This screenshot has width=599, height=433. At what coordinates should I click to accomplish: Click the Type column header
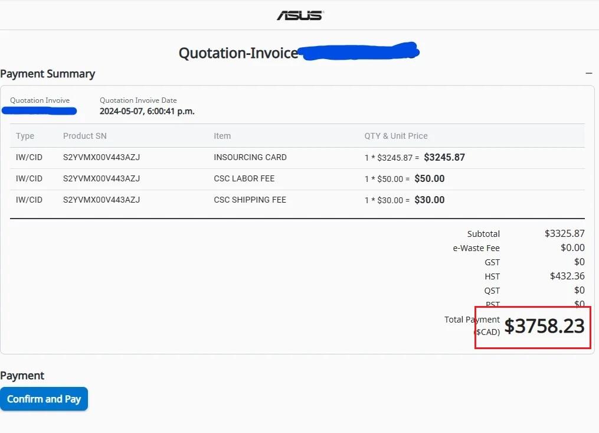(x=25, y=136)
